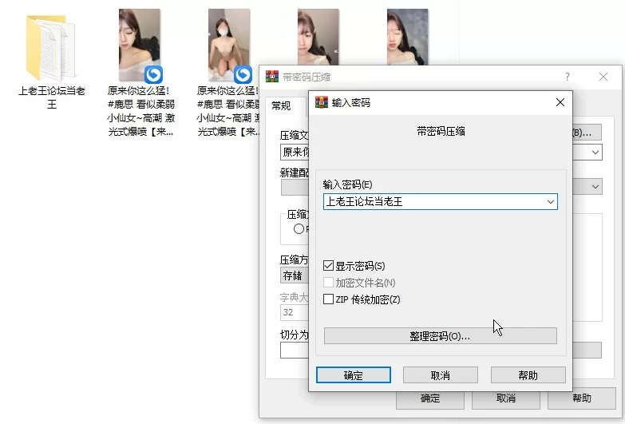Click into the 输入密码 password text field
Image resolution: width=625 pixels, height=424 pixels.
(431, 202)
